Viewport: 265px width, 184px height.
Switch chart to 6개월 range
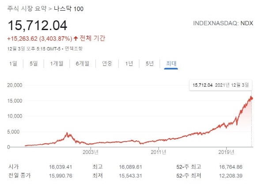pos(82,64)
